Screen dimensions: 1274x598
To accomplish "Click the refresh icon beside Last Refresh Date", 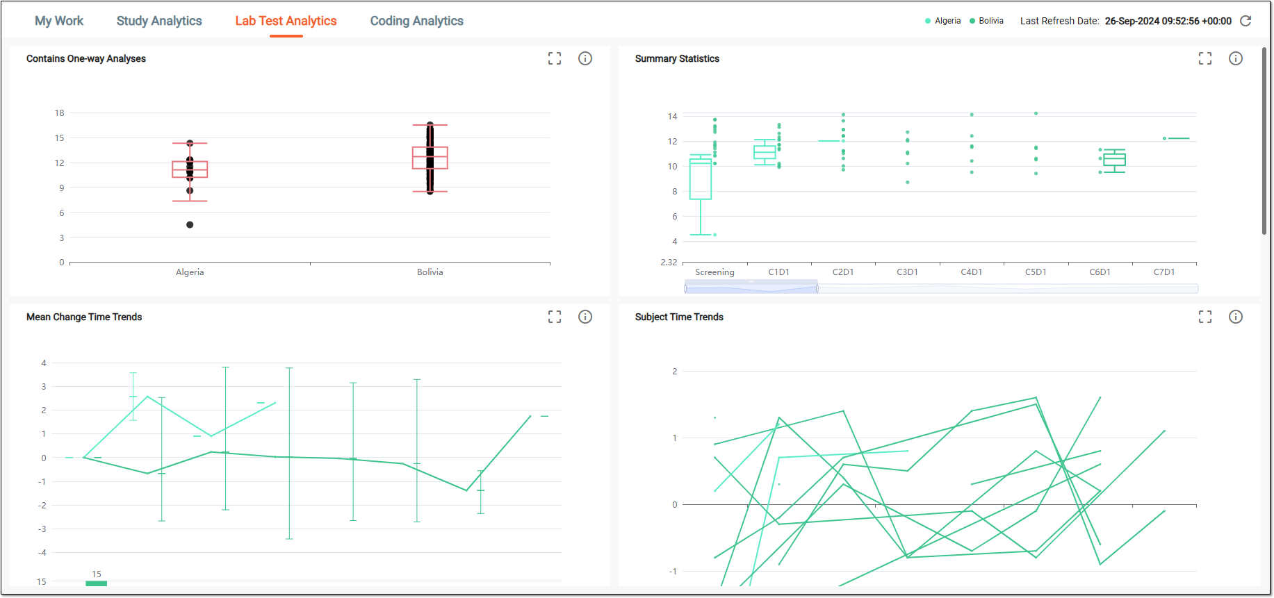I will click(1246, 21).
